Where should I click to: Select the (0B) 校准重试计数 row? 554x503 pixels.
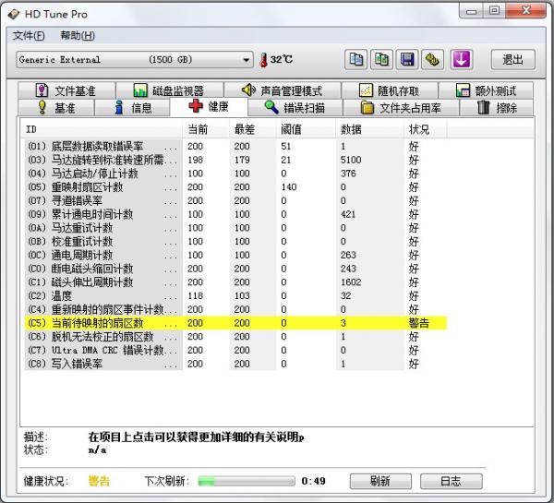(x=235, y=241)
